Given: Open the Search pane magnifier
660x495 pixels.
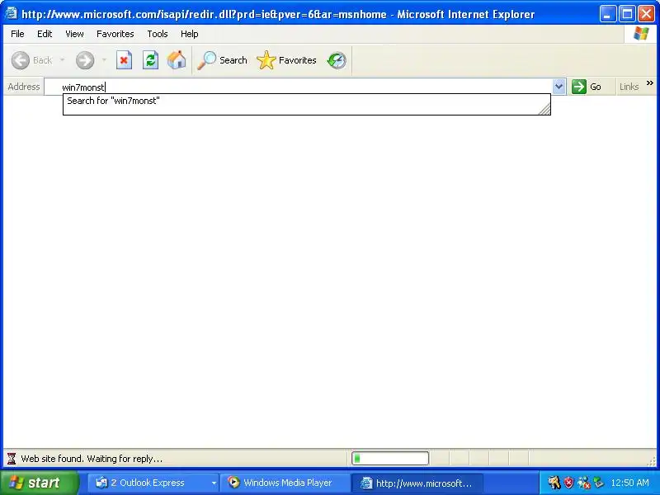Looking at the screenshot, I should [x=222, y=60].
